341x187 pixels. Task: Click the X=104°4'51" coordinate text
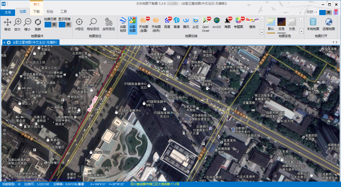(x=99, y=184)
